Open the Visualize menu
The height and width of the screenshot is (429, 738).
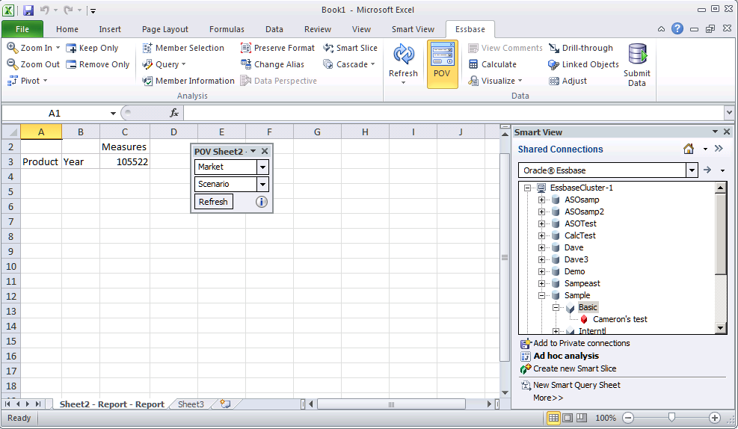[x=495, y=81]
